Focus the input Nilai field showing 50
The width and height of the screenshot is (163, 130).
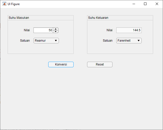tap(43, 30)
